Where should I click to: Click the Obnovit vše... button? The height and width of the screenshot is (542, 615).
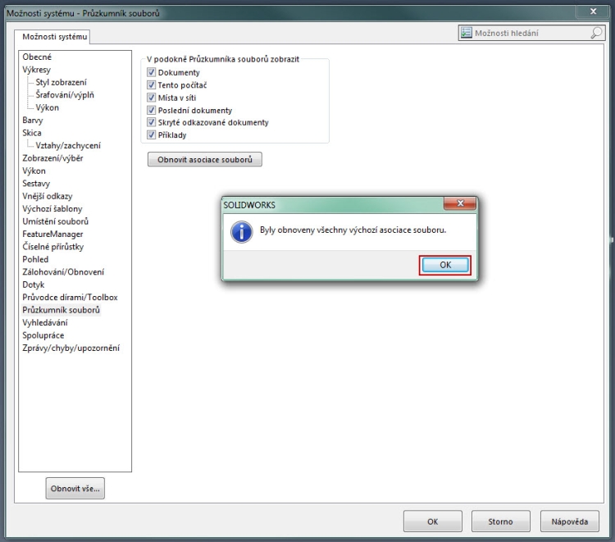75,488
